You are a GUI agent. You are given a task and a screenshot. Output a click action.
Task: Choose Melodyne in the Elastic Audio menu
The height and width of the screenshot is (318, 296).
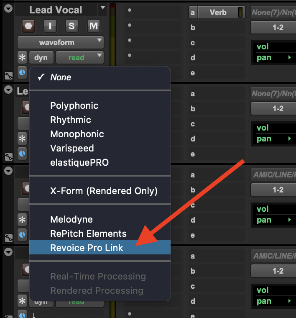tap(71, 219)
